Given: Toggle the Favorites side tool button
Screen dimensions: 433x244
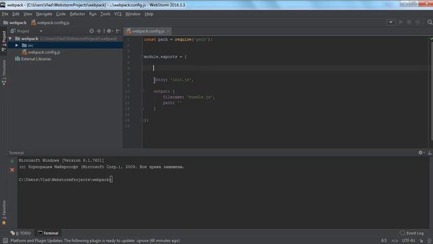Looking at the screenshot, I should point(4,212).
